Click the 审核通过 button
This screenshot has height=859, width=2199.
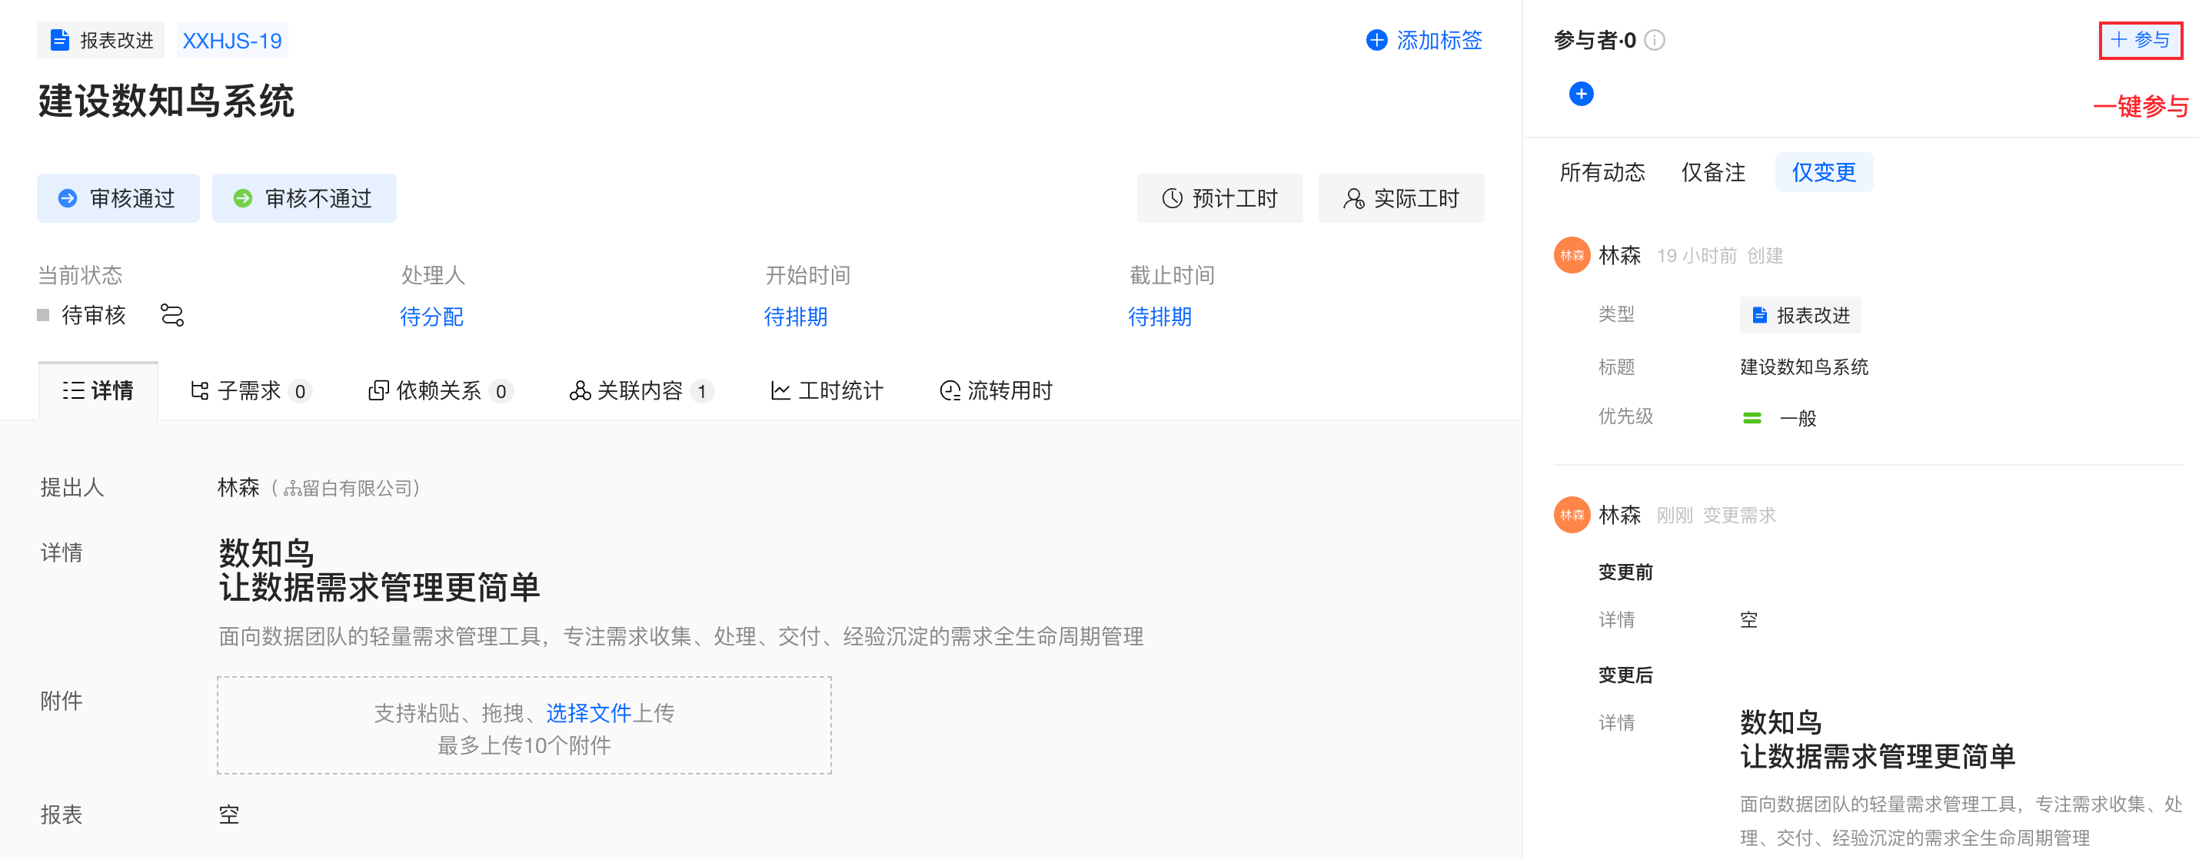(118, 199)
